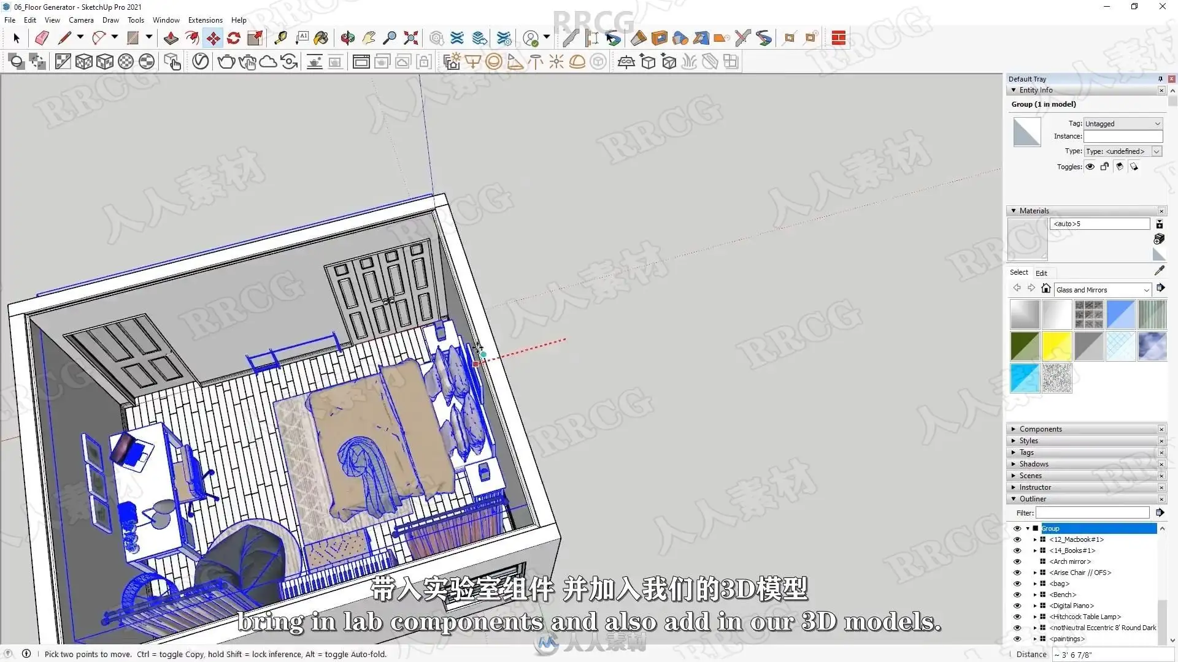
Task: Hide Digital Piano in Outliner
Action: [1017, 606]
